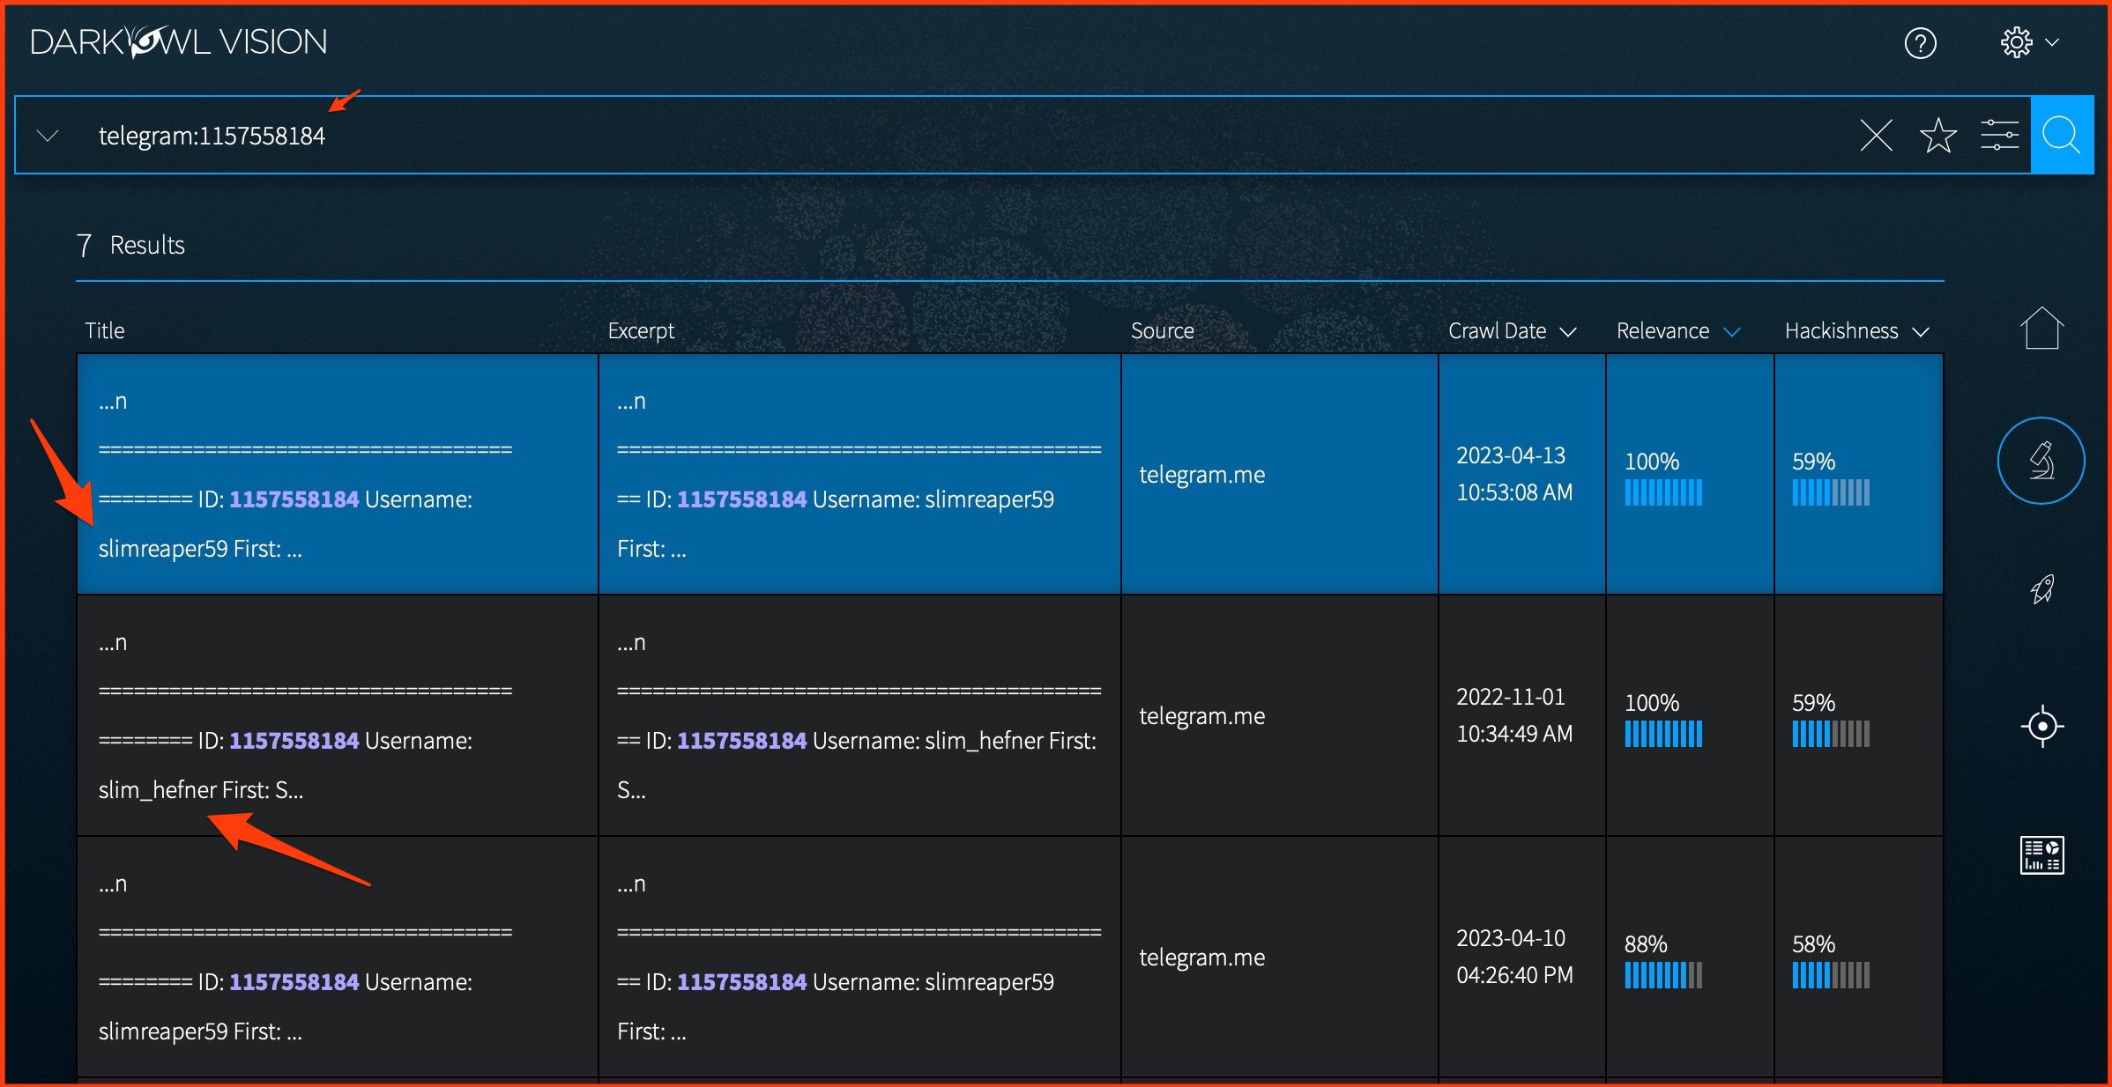The height and width of the screenshot is (1087, 2112).
Task: Open the rocket icon in sidebar
Action: (2041, 589)
